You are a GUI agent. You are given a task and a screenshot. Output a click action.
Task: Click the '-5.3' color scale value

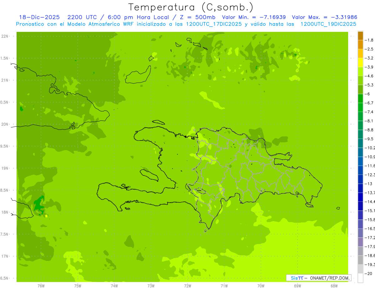(369, 85)
